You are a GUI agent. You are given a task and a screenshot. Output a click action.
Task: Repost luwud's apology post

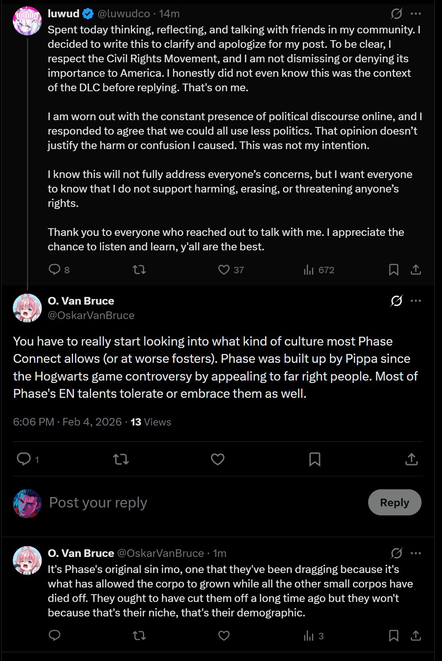(x=139, y=270)
